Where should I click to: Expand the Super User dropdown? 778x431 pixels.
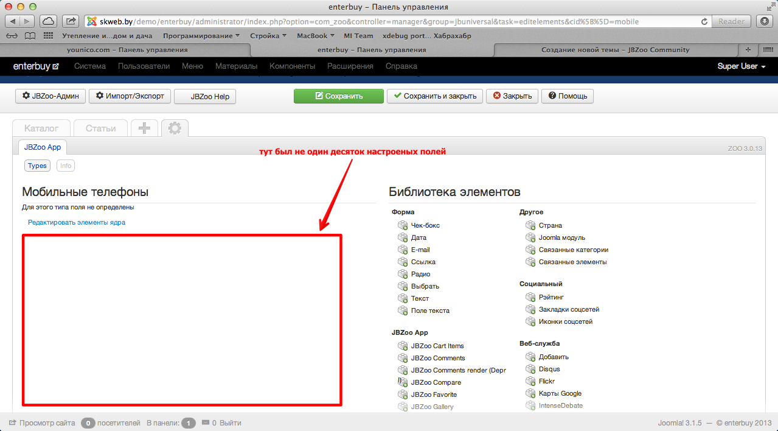tap(741, 66)
